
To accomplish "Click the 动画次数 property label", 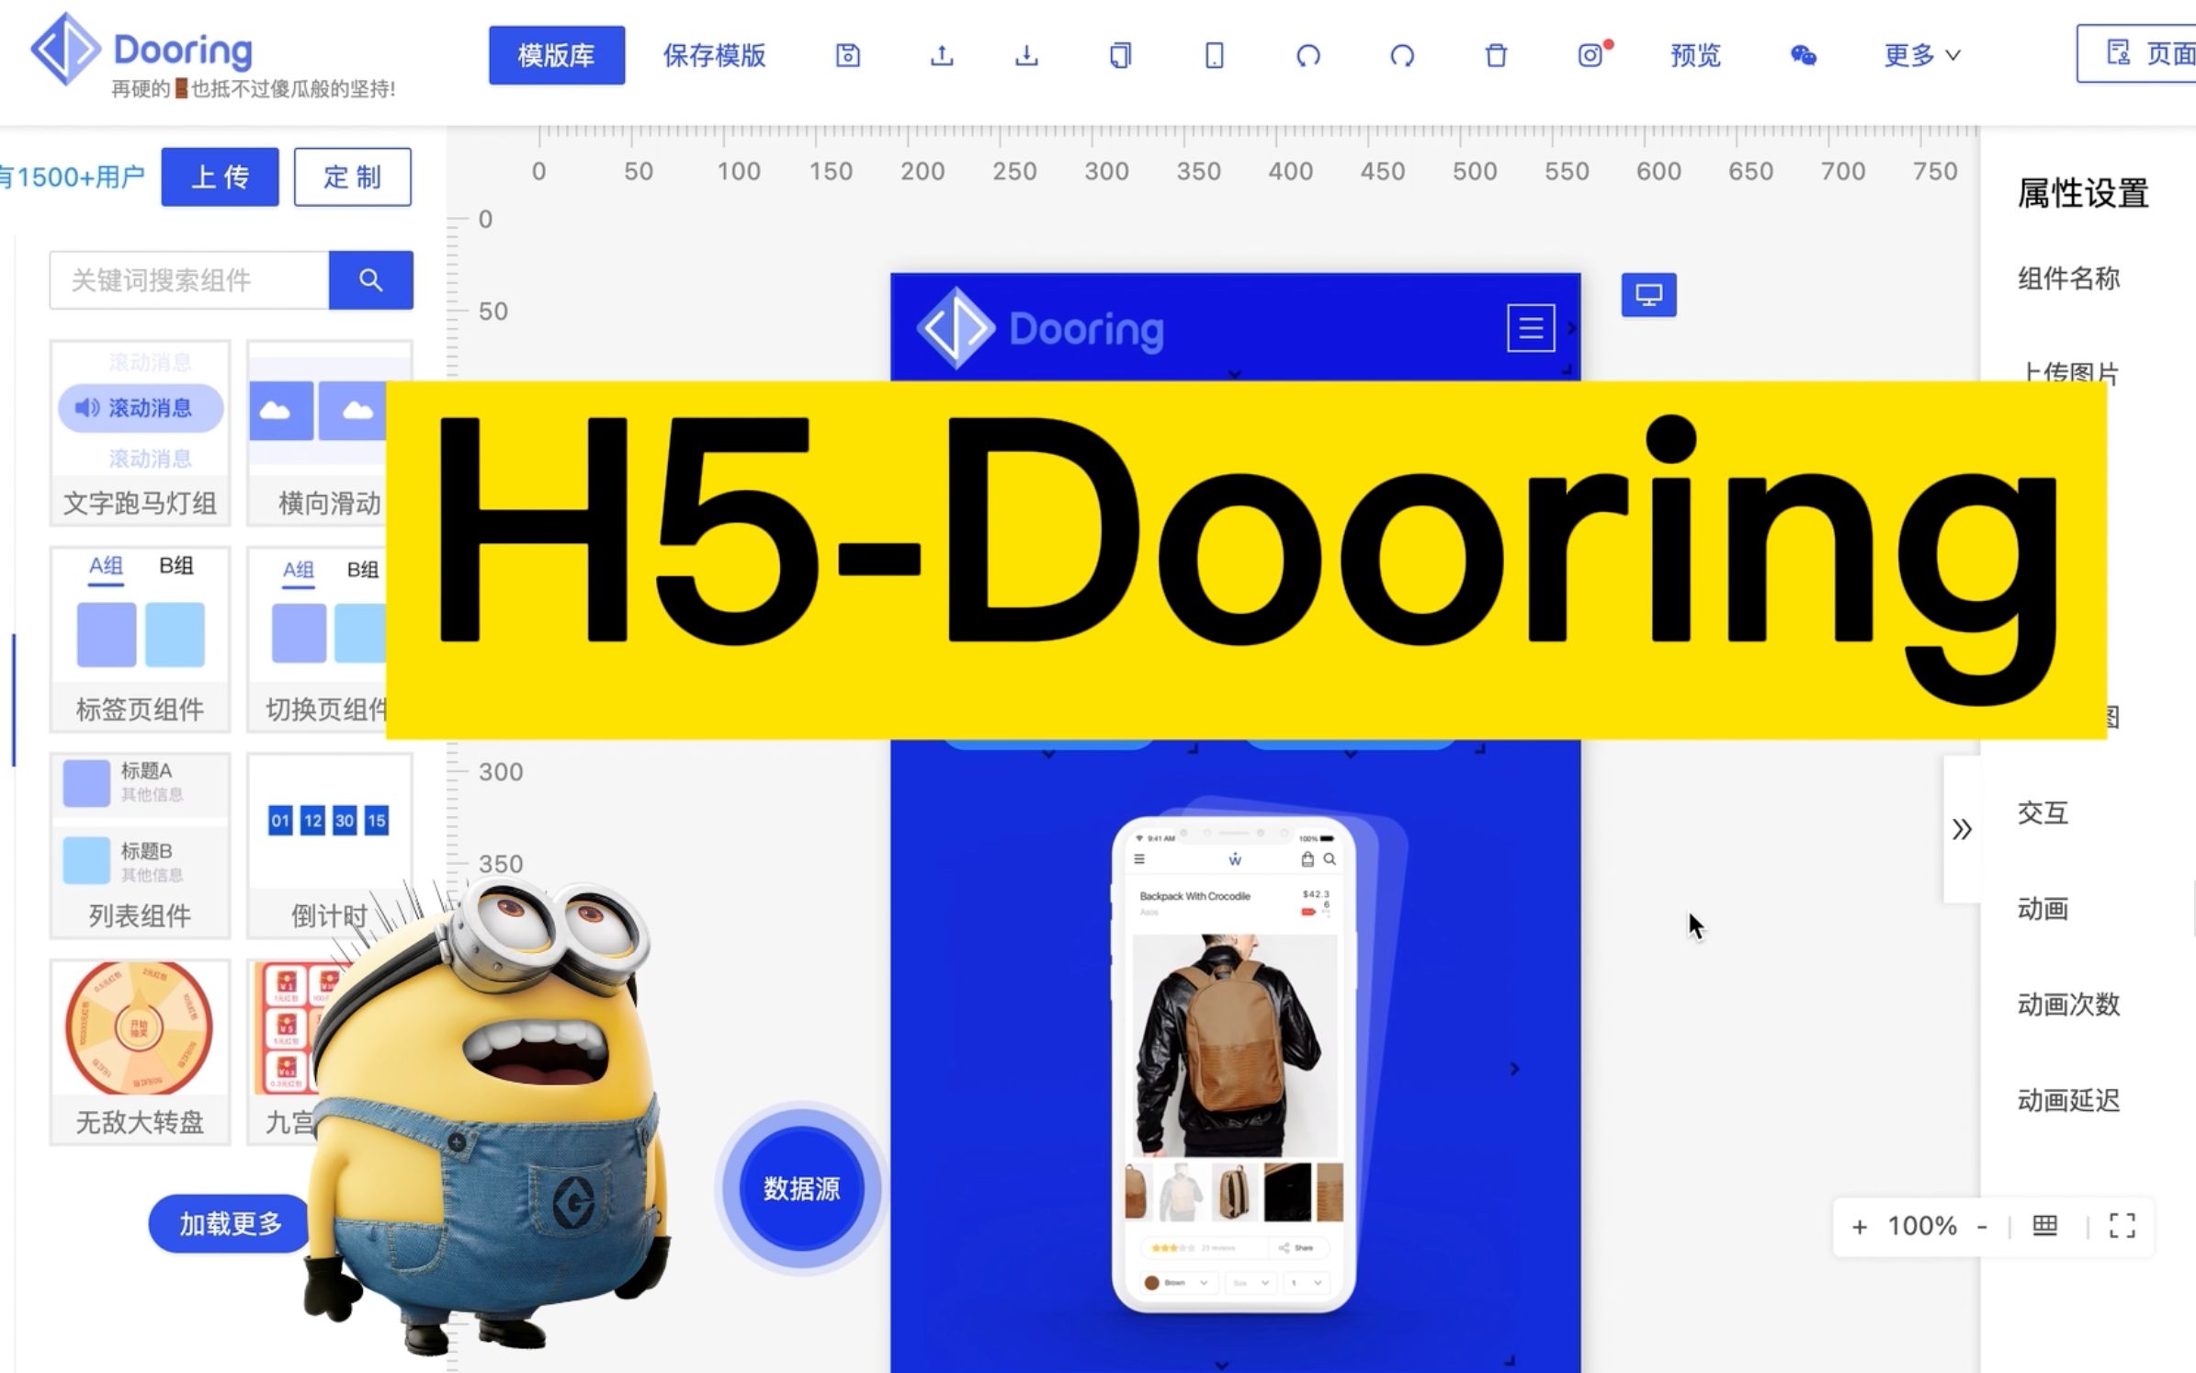I will (x=2068, y=1004).
